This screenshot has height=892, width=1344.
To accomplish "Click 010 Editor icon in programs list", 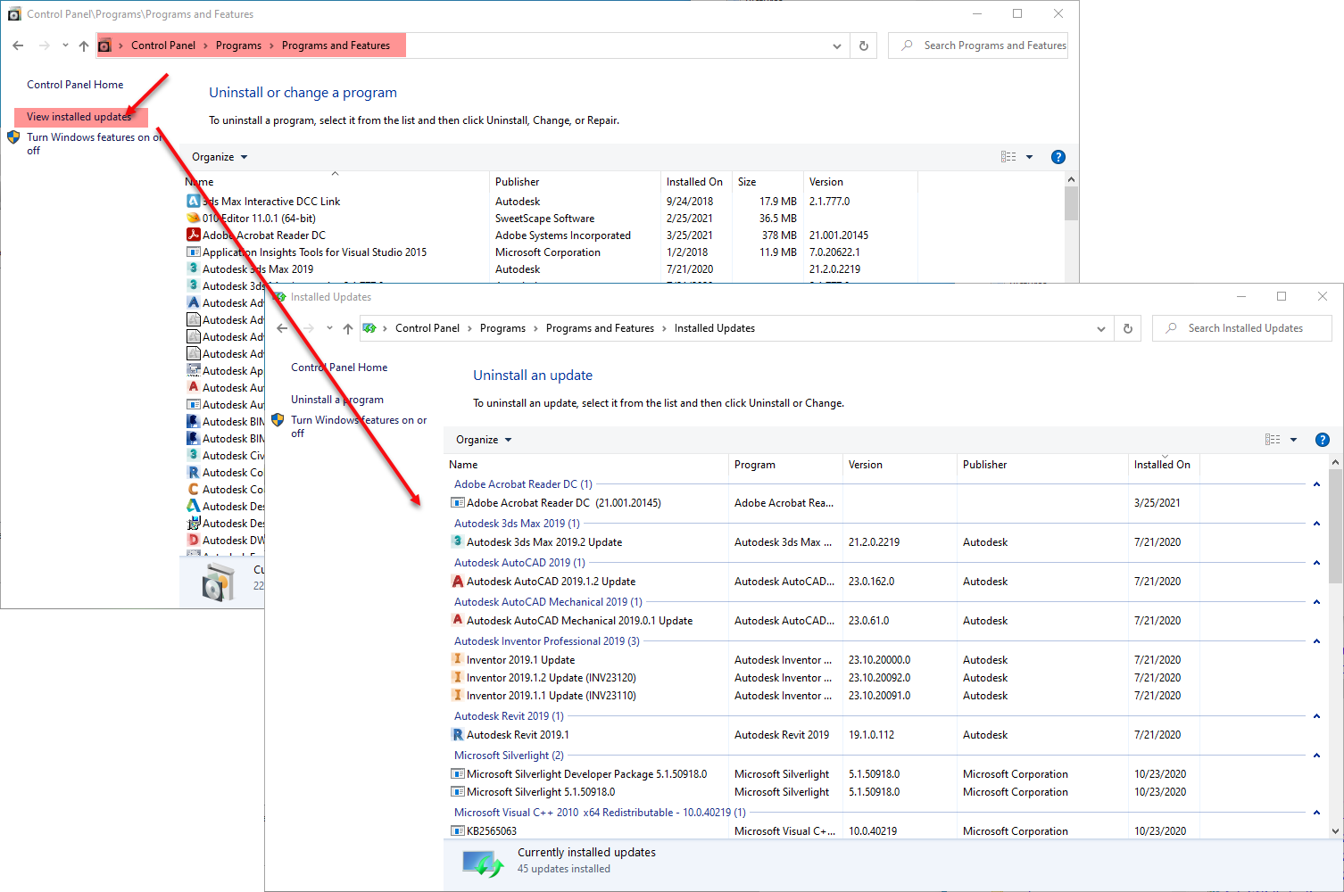I will pos(193,218).
